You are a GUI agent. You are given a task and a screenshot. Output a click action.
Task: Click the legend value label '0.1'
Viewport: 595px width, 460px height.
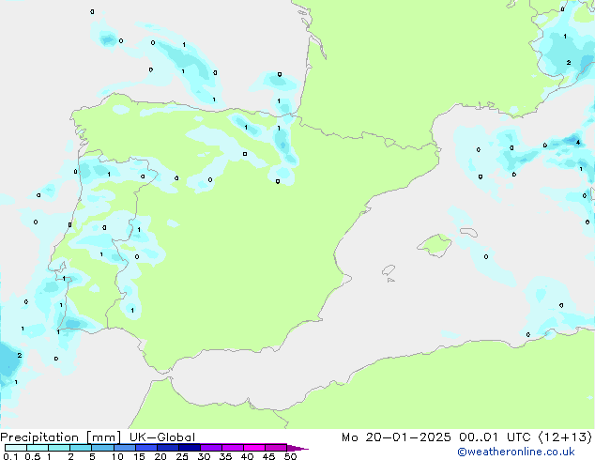pyautogui.click(x=10, y=456)
